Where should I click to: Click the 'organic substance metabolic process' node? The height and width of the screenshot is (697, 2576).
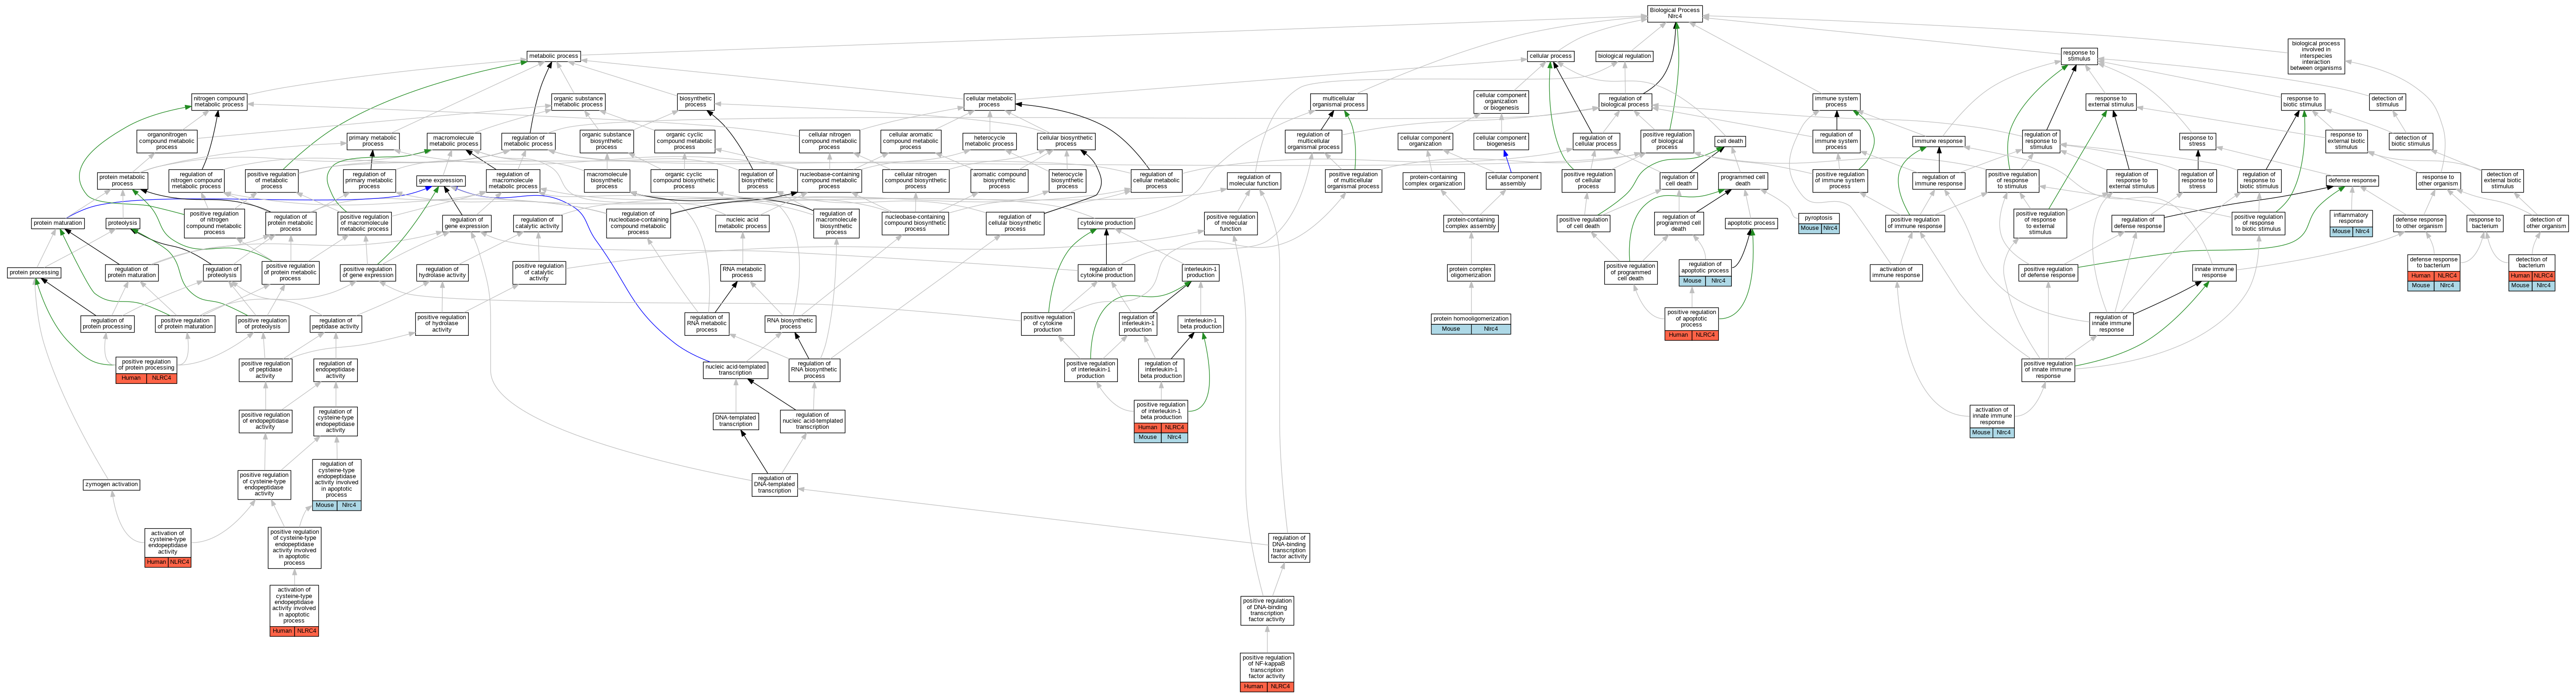578,102
